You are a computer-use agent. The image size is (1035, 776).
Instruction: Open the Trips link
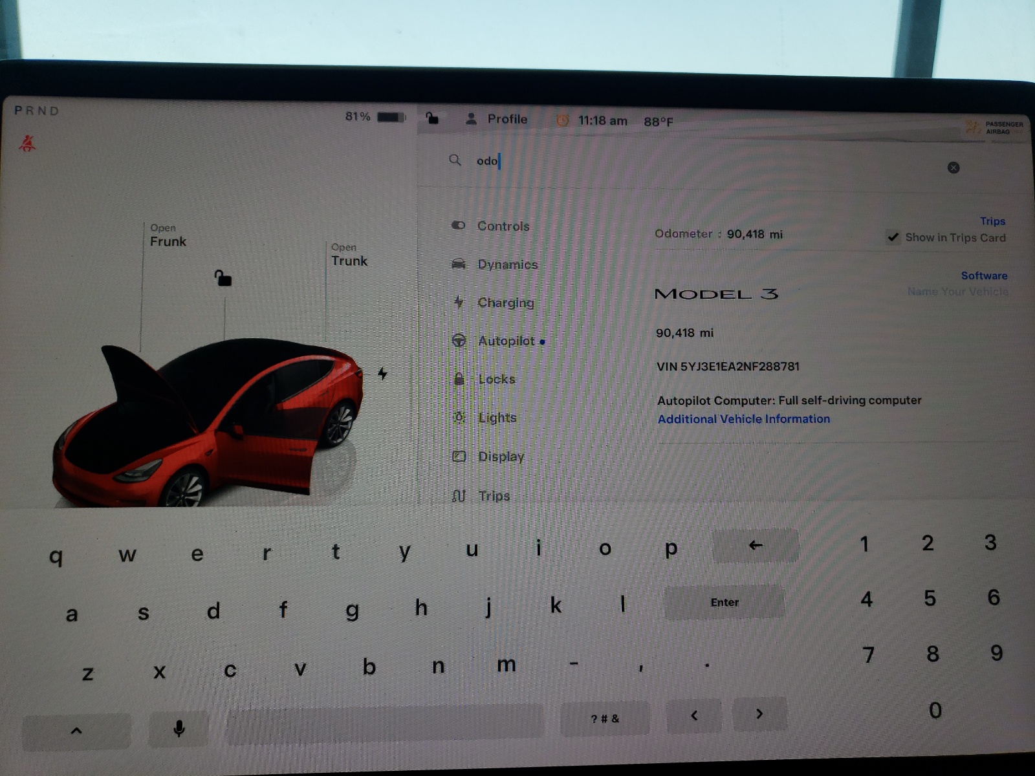[992, 221]
